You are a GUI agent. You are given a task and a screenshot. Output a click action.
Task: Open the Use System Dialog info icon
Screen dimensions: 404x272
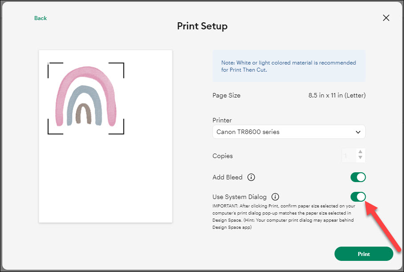tap(275, 197)
